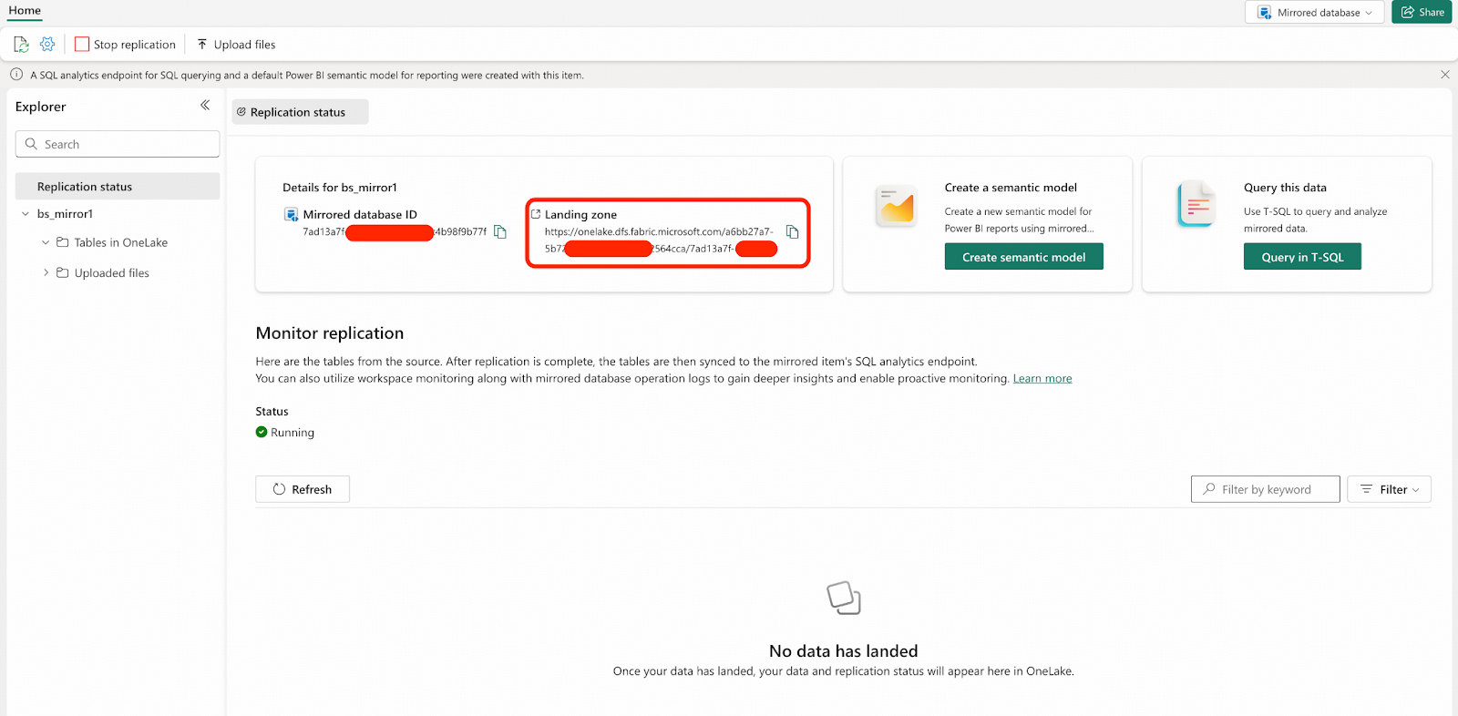Click the Filter by keyword field
Viewport: 1458px width, 716px height.
[1265, 489]
